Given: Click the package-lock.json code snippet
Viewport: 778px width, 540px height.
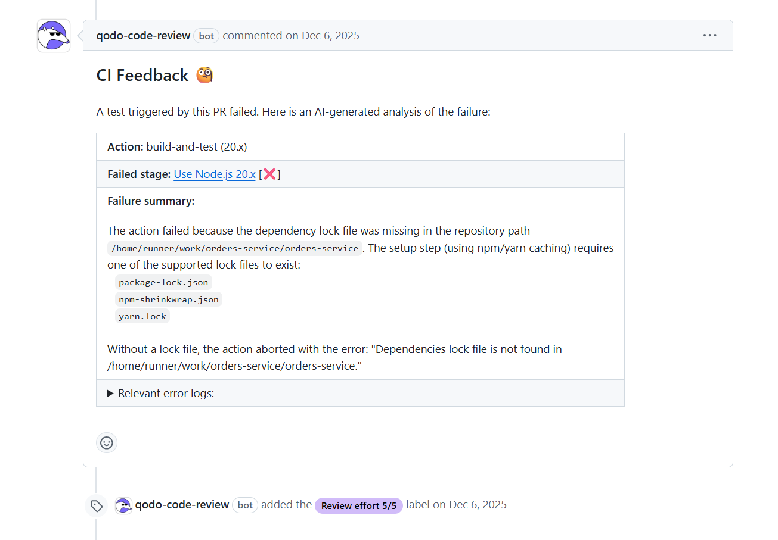Looking at the screenshot, I should coord(163,282).
